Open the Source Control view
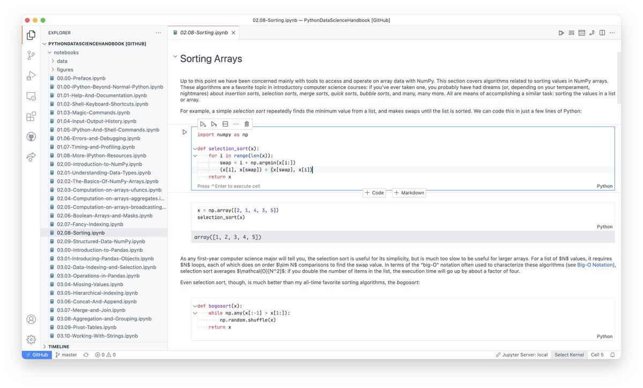 click(x=31, y=55)
